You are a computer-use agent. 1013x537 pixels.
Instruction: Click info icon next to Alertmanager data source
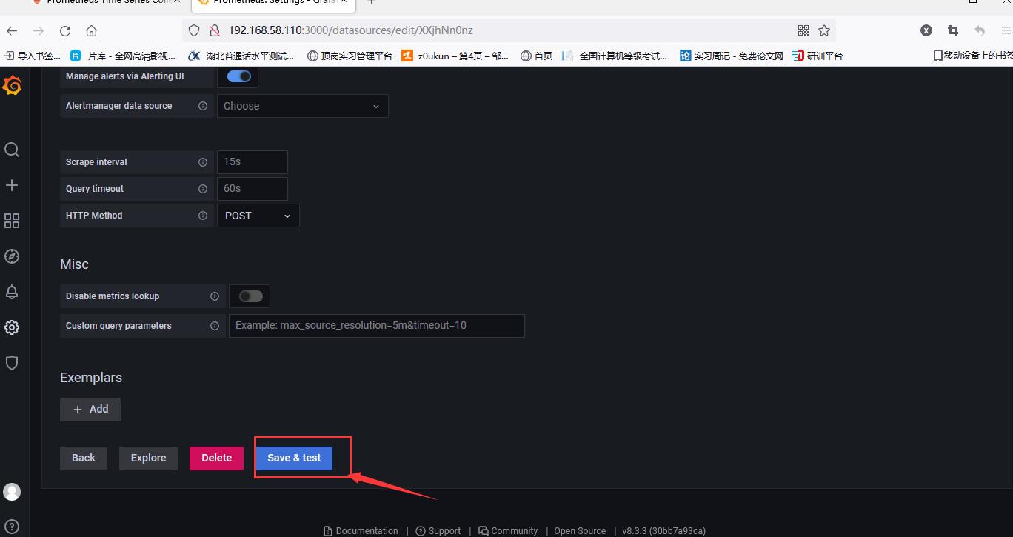pos(202,106)
